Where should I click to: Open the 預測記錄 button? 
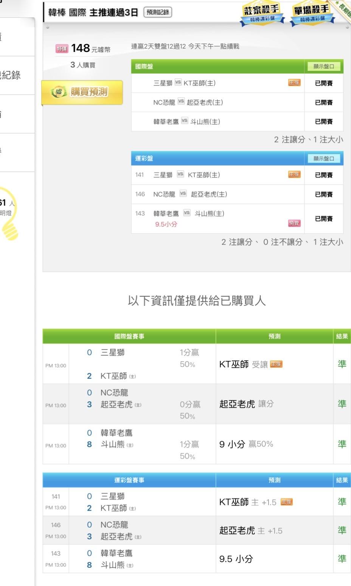(x=158, y=13)
